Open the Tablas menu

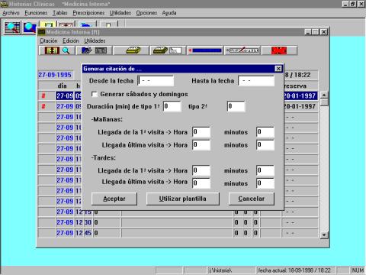coord(60,13)
